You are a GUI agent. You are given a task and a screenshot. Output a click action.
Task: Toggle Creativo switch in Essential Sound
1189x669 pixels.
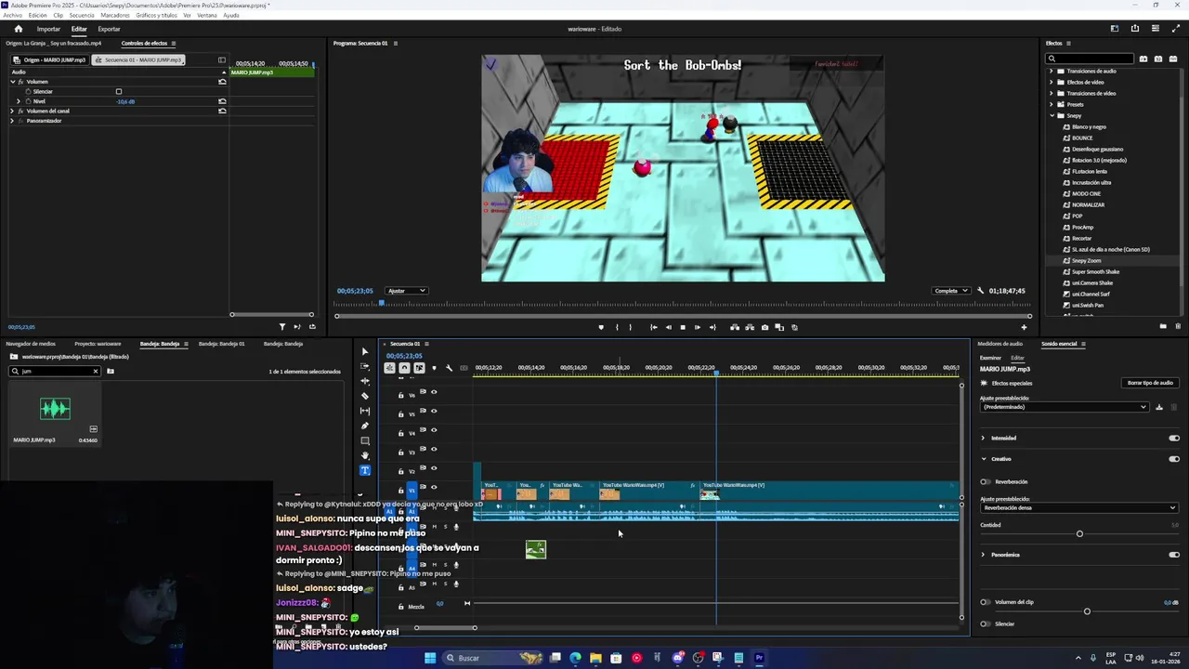1174,459
